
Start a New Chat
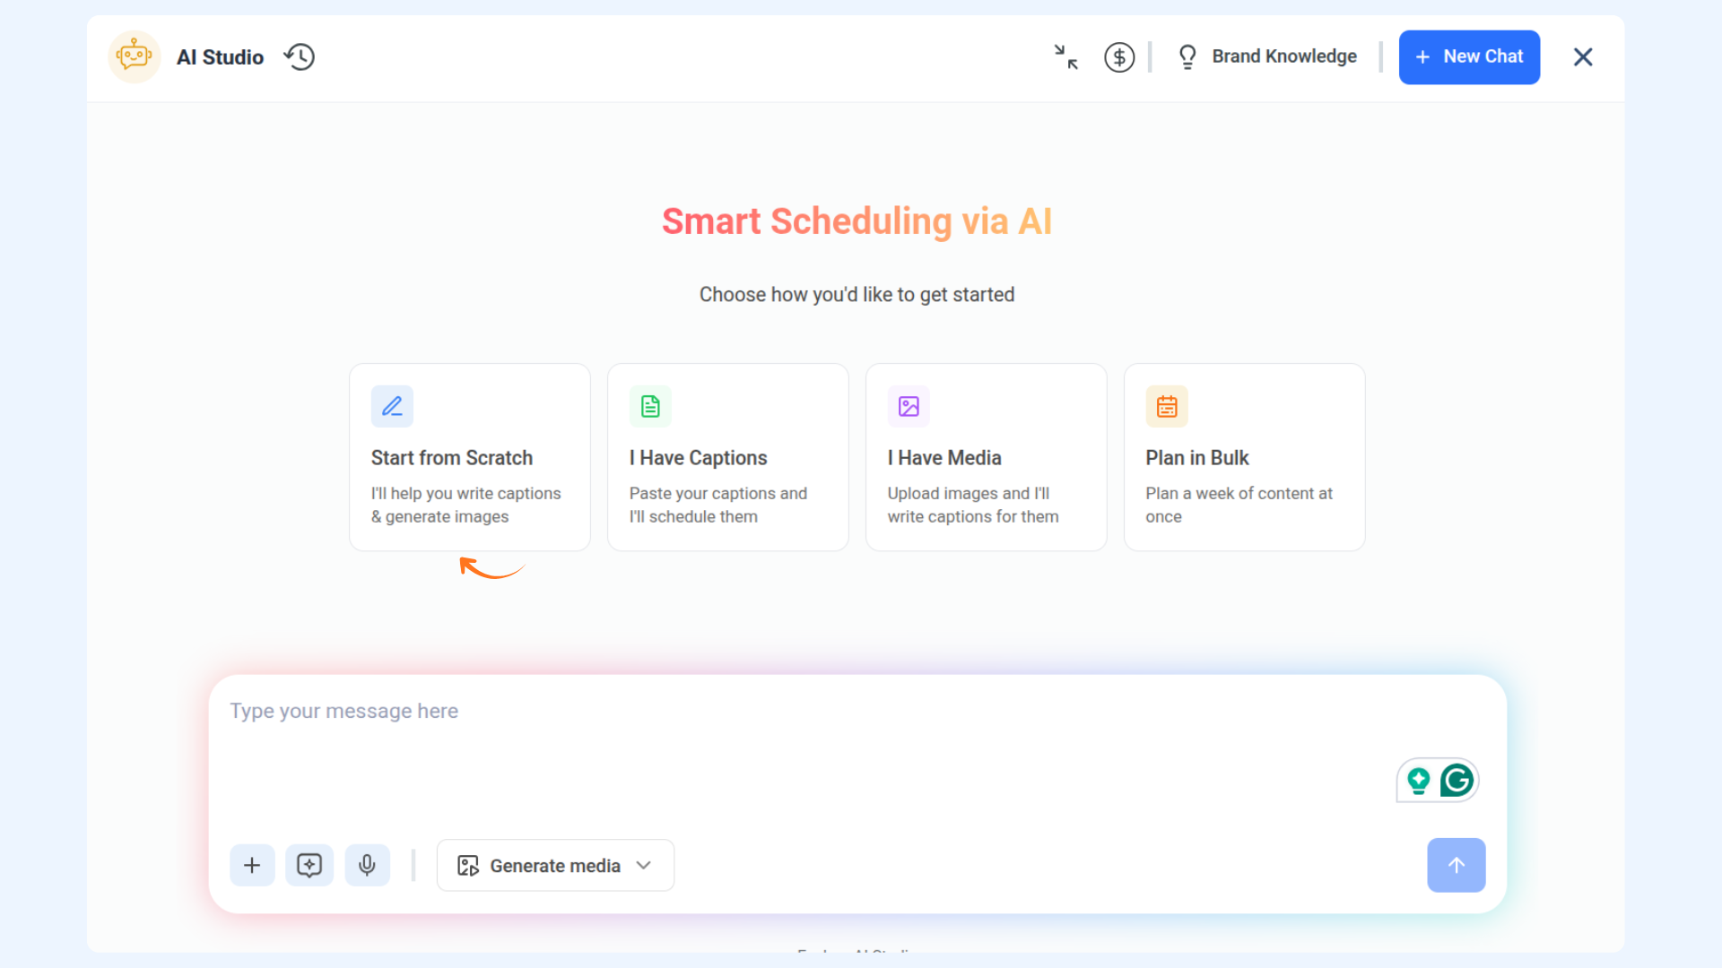(x=1468, y=56)
